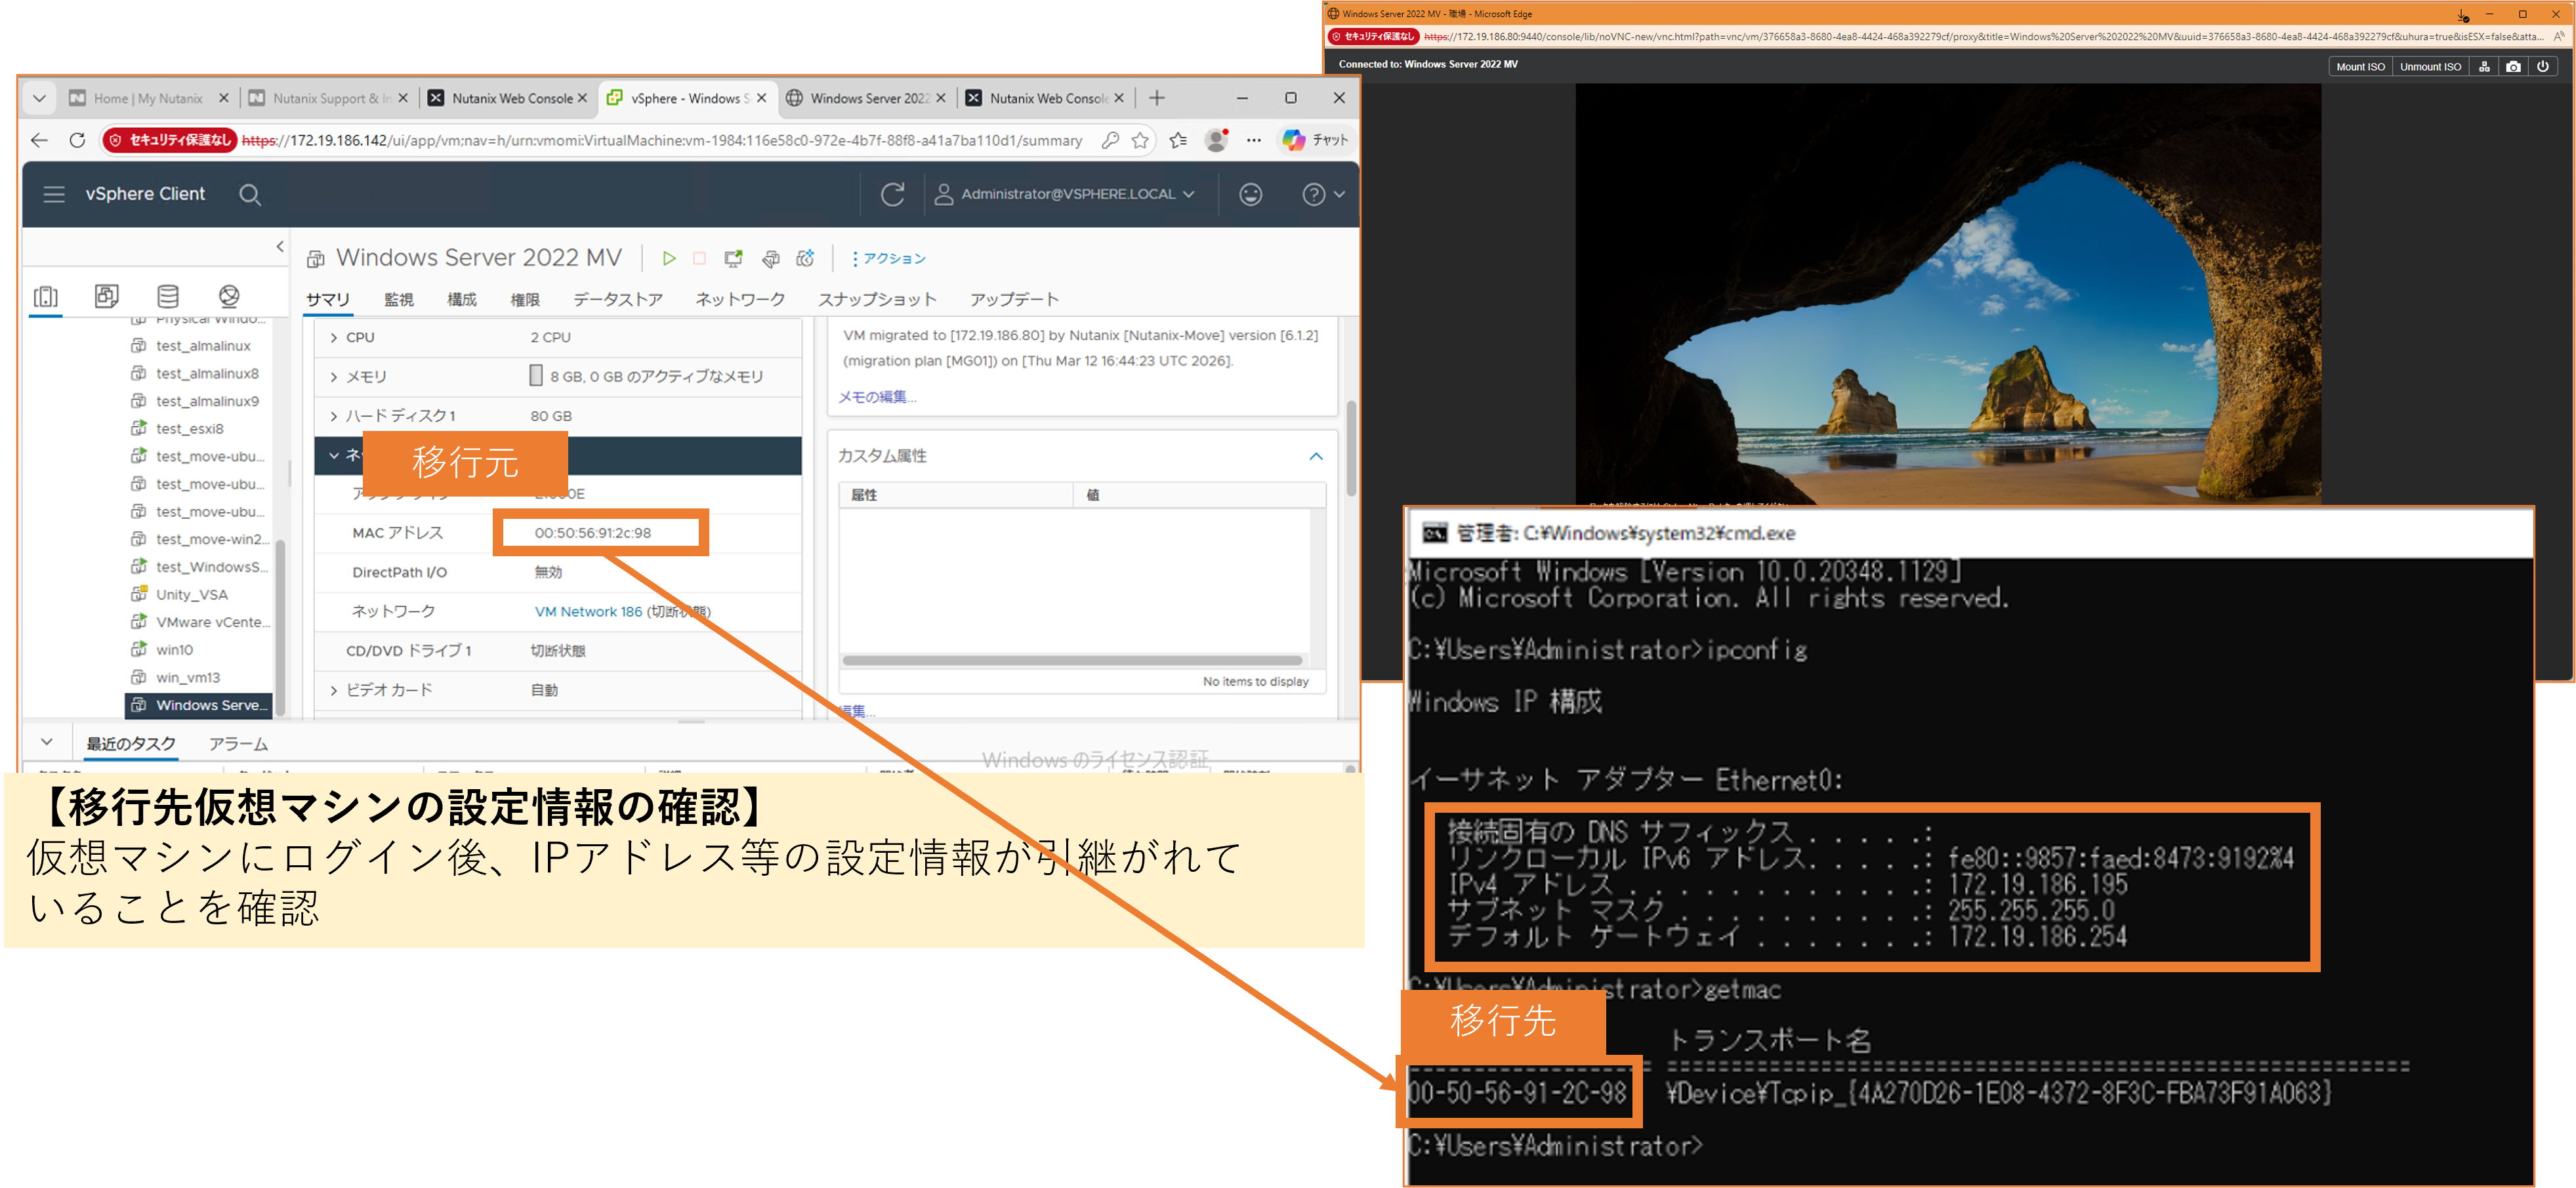Open the vSphere Client hamburger menu
This screenshot has height=1188, width=2576.
coord(54,194)
